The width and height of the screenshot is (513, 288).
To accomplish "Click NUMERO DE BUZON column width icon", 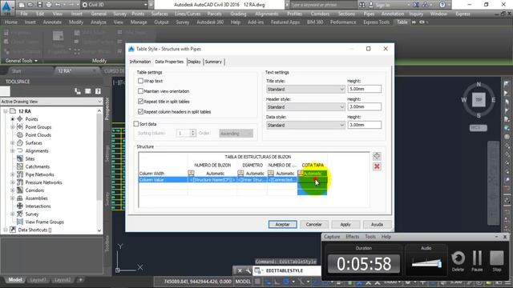I will [191, 173].
